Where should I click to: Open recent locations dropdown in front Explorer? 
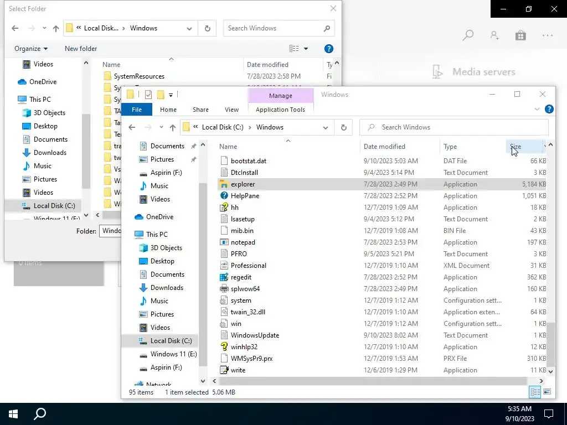click(x=161, y=127)
